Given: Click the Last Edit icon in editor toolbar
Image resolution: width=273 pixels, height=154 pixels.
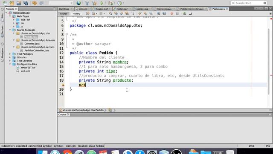Looking at the screenshot, I should point(88,13).
